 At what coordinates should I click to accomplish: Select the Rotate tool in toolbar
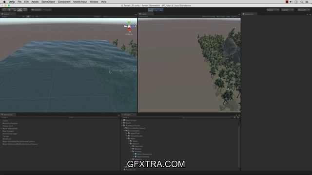tap(15, 10)
